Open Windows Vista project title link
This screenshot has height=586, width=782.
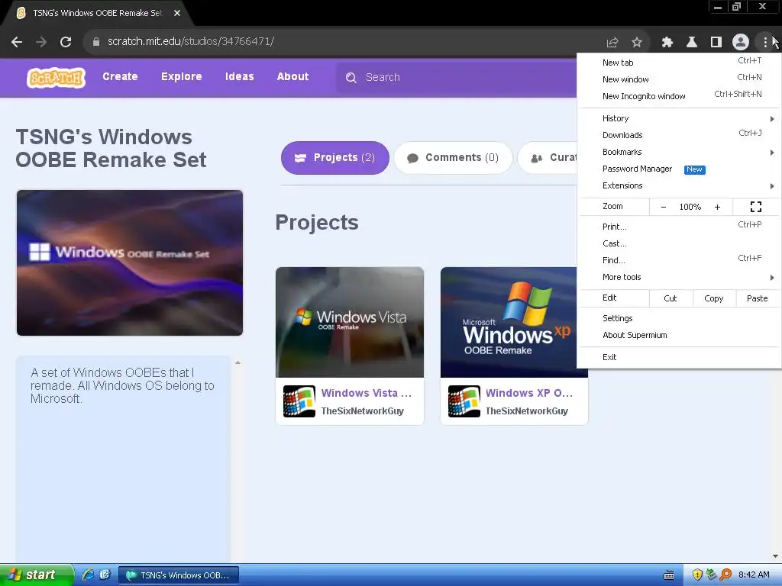[x=367, y=393]
